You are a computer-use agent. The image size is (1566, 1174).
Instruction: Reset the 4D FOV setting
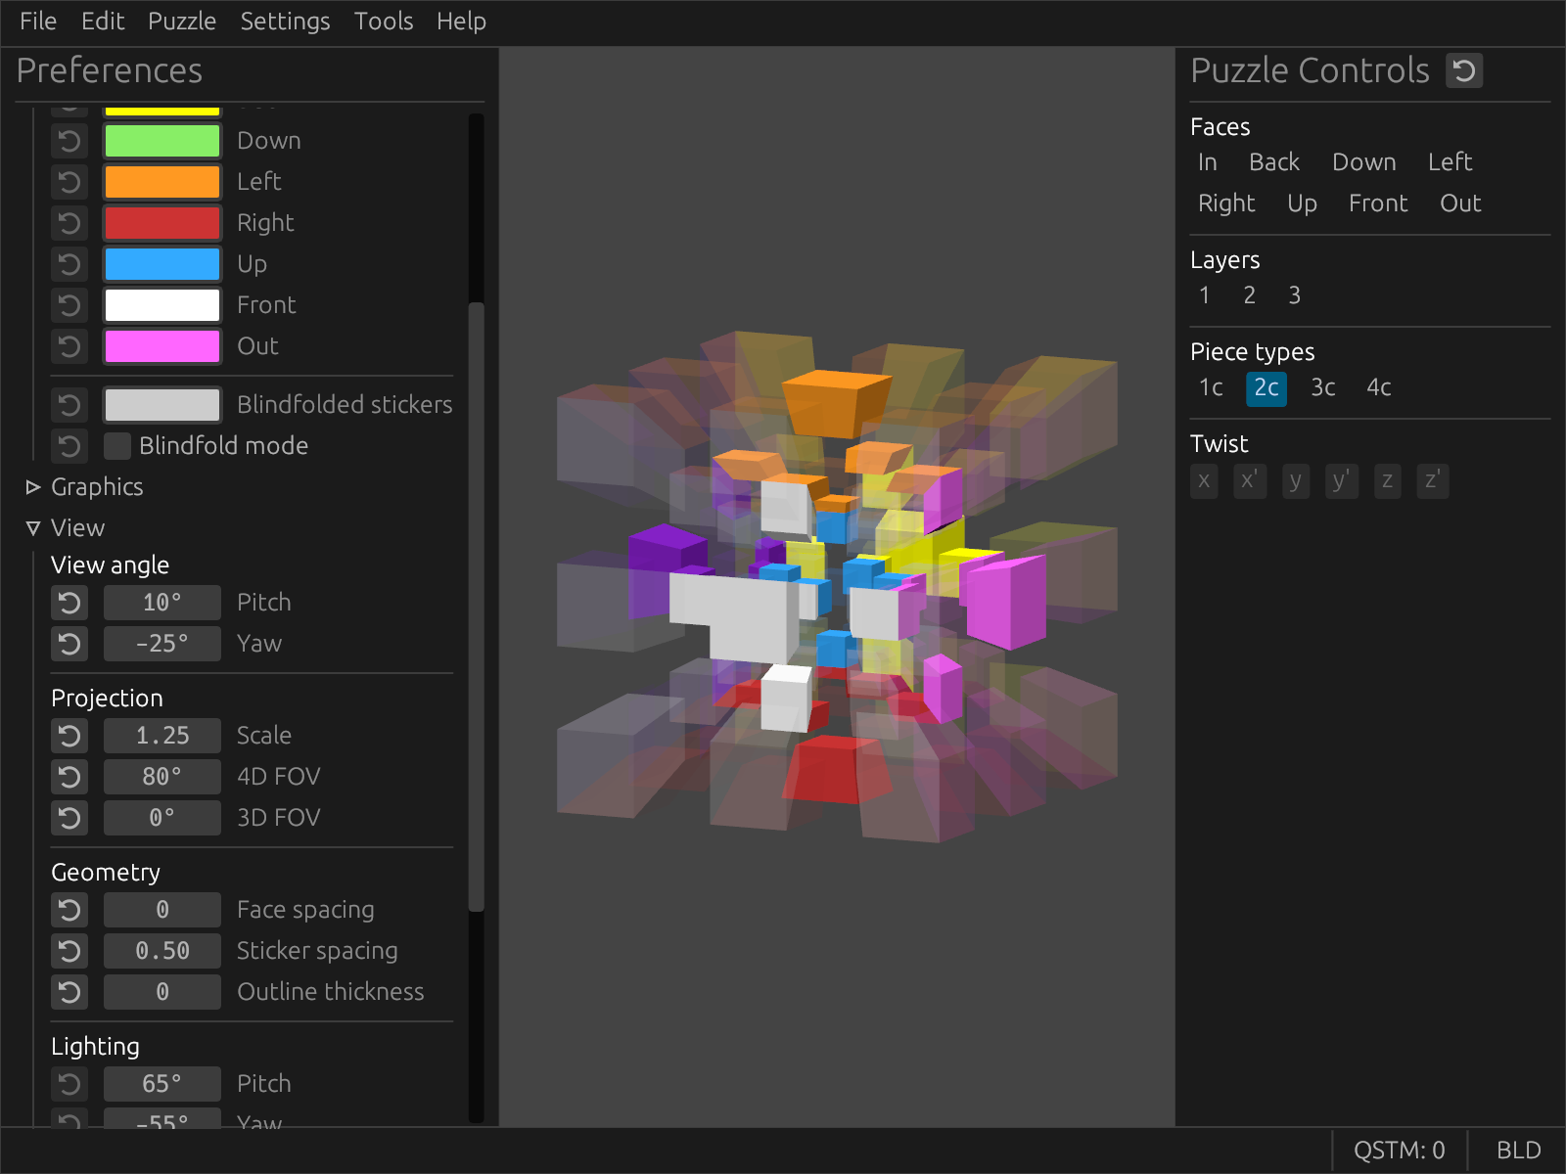coord(69,777)
